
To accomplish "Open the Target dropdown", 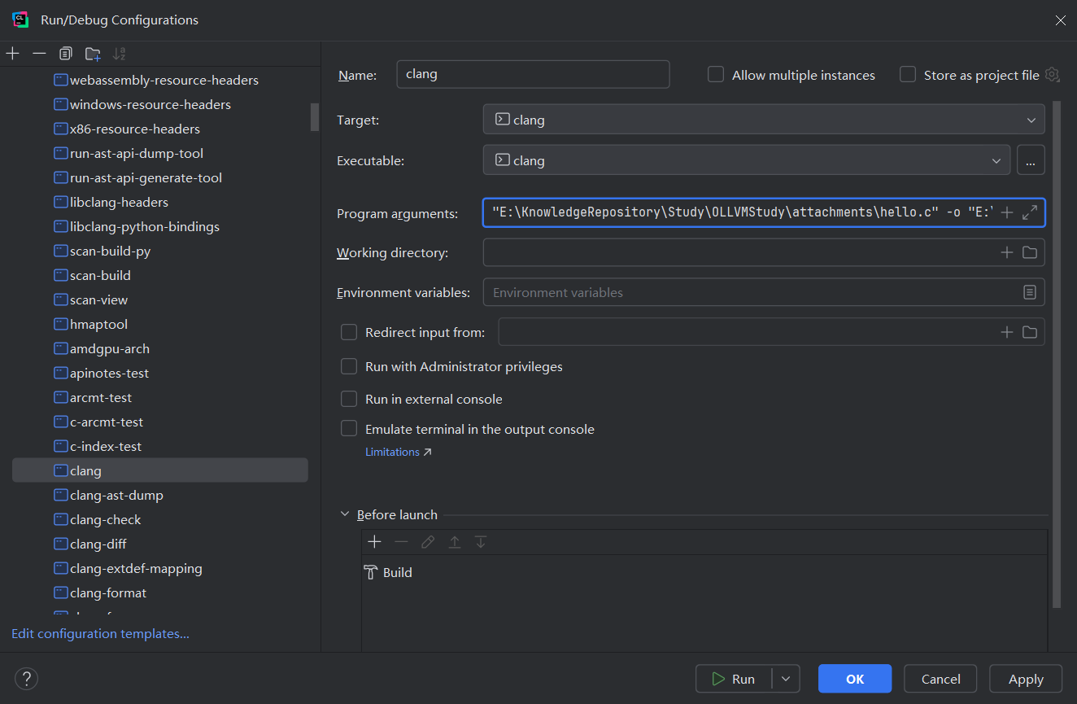I will (1030, 120).
